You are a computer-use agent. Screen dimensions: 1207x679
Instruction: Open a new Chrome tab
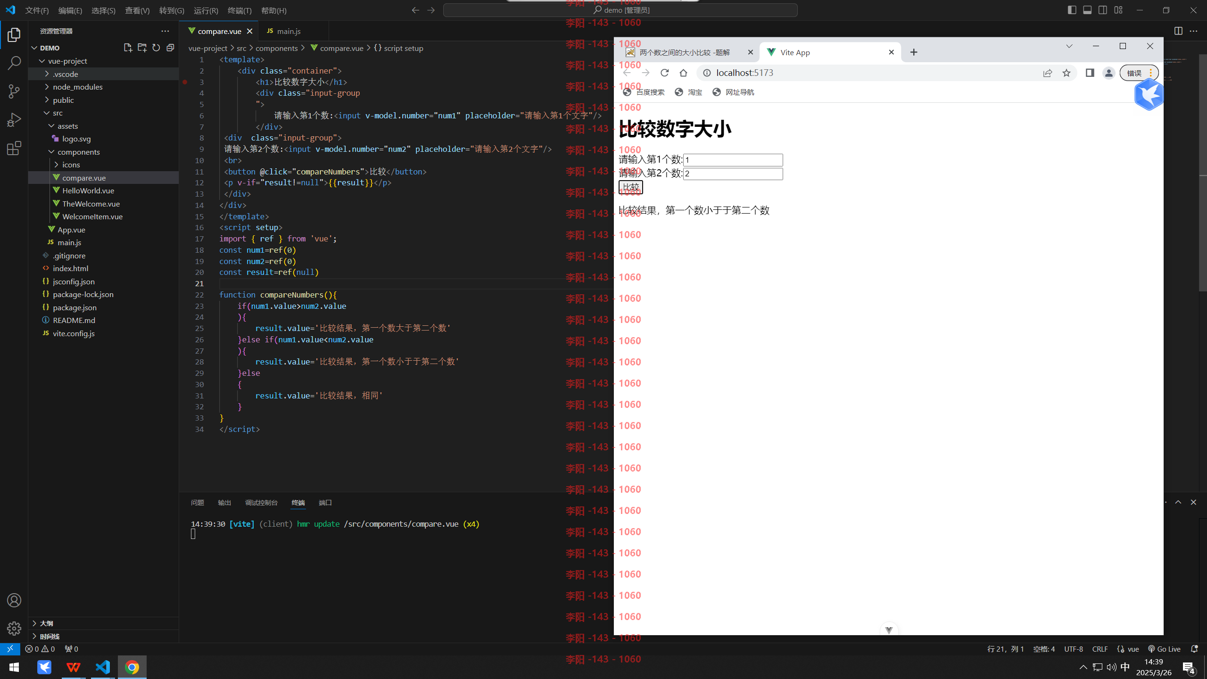pos(914,52)
